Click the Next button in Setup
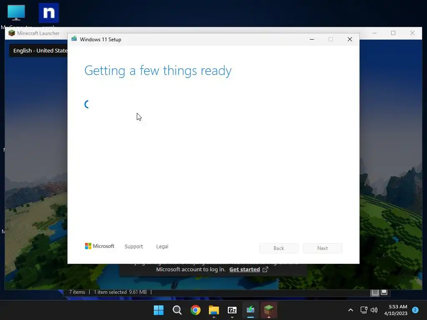 click(x=322, y=248)
